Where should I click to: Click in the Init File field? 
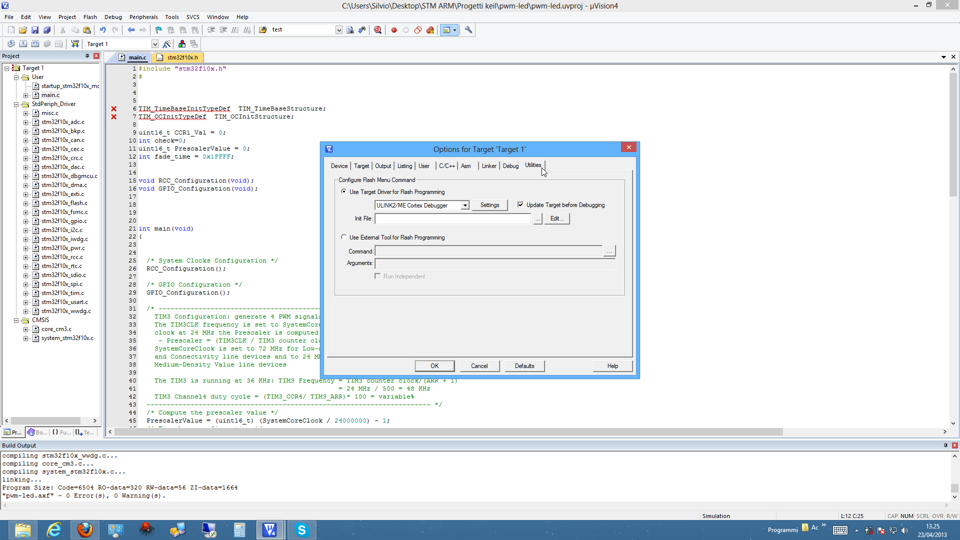point(452,218)
